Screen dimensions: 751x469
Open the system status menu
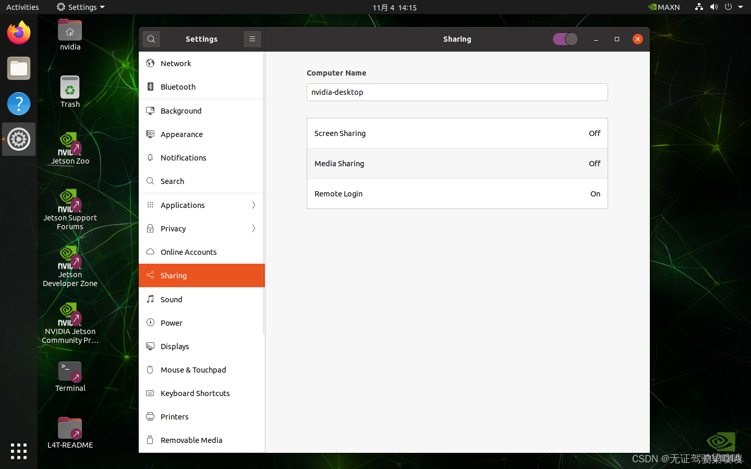[720, 7]
